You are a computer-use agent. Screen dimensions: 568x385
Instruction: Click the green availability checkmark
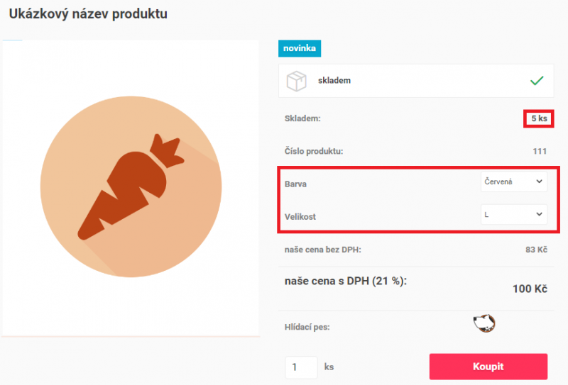(x=537, y=80)
